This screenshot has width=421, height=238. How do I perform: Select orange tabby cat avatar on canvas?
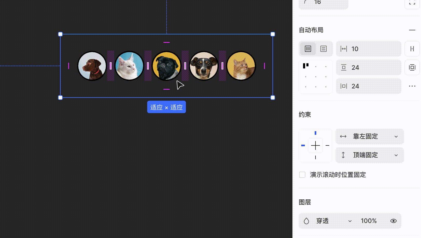click(241, 66)
